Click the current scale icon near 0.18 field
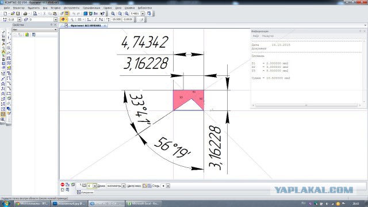The height and width of the screenshot is (207, 368). pyautogui.click(x=5, y=20)
